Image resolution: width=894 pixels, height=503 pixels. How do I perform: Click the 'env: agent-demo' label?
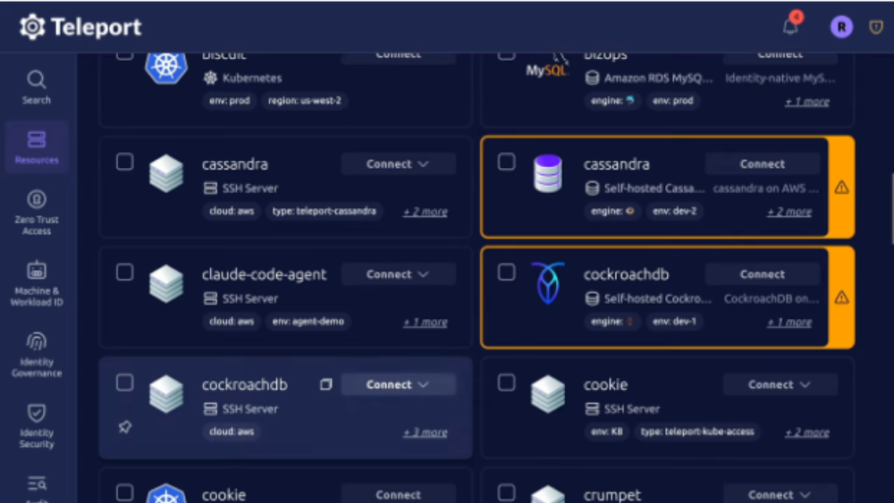[308, 322]
